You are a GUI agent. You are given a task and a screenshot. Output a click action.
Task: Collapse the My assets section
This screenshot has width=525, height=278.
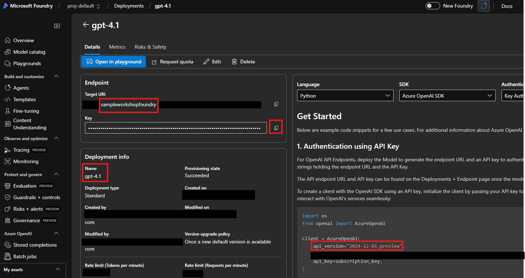tap(57, 269)
